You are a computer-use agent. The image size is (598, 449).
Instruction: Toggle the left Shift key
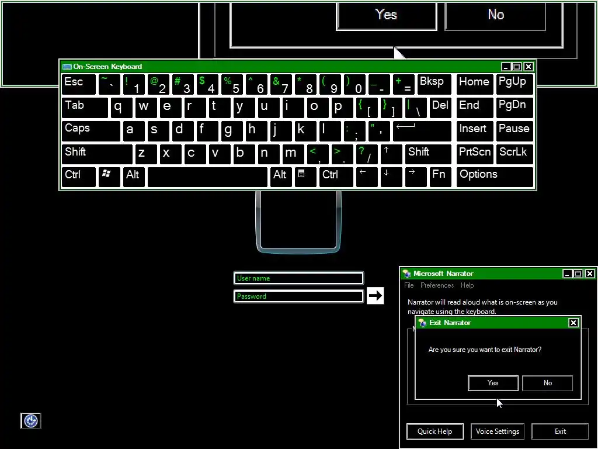tap(97, 154)
